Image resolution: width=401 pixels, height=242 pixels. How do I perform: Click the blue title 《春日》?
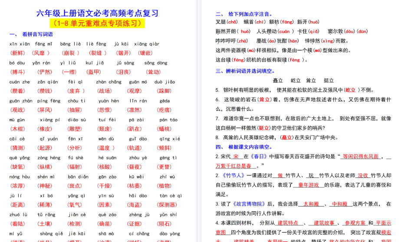tap(259, 157)
